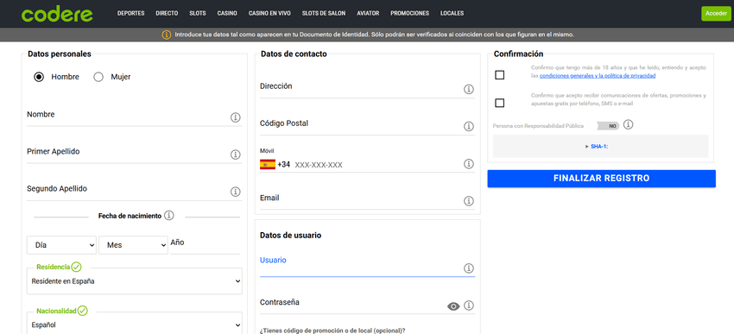This screenshot has width=734, height=334.
Task: Click the Acceder button
Action: click(716, 14)
